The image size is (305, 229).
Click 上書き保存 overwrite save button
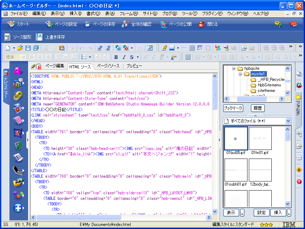coord(50,37)
